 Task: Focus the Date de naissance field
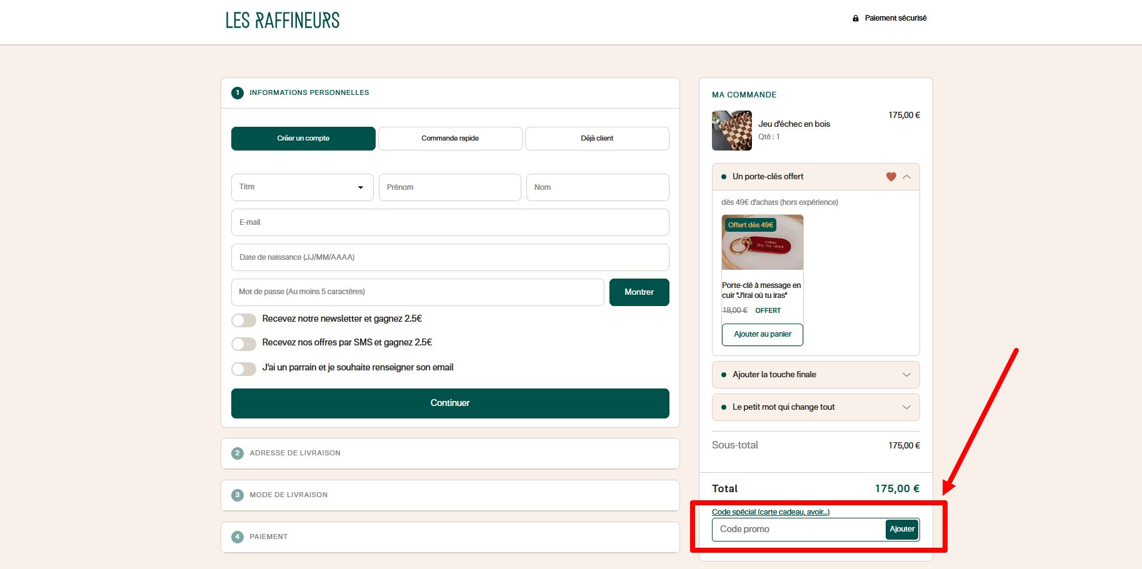point(450,257)
